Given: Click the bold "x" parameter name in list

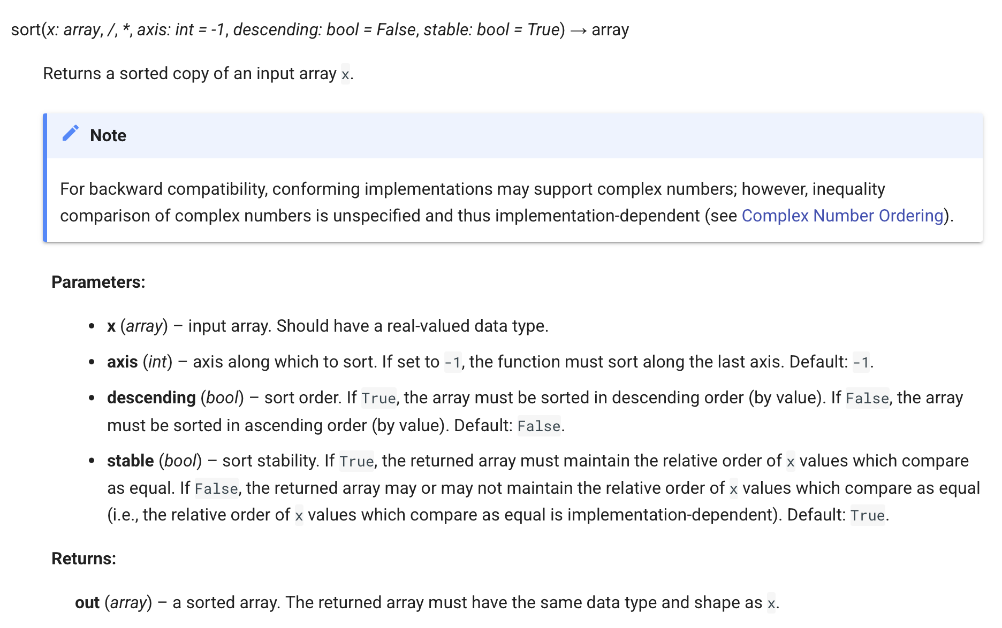Looking at the screenshot, I should pyautogui.click(x=111, y=326).
